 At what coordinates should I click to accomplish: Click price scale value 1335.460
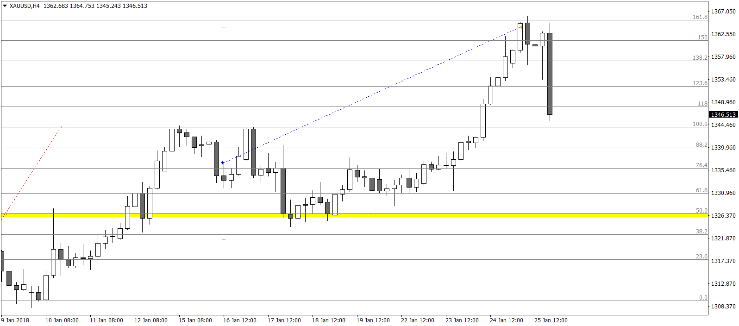coord(723,170)
